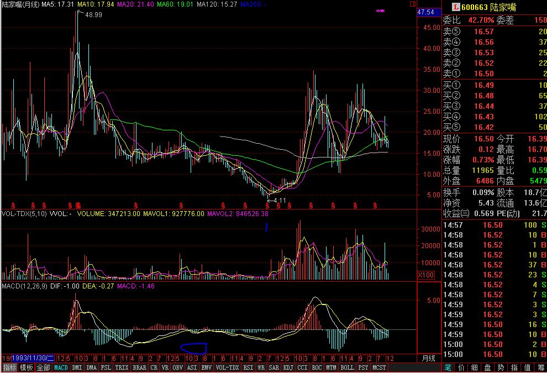Open the 月线 period selector

click(428, 358)
